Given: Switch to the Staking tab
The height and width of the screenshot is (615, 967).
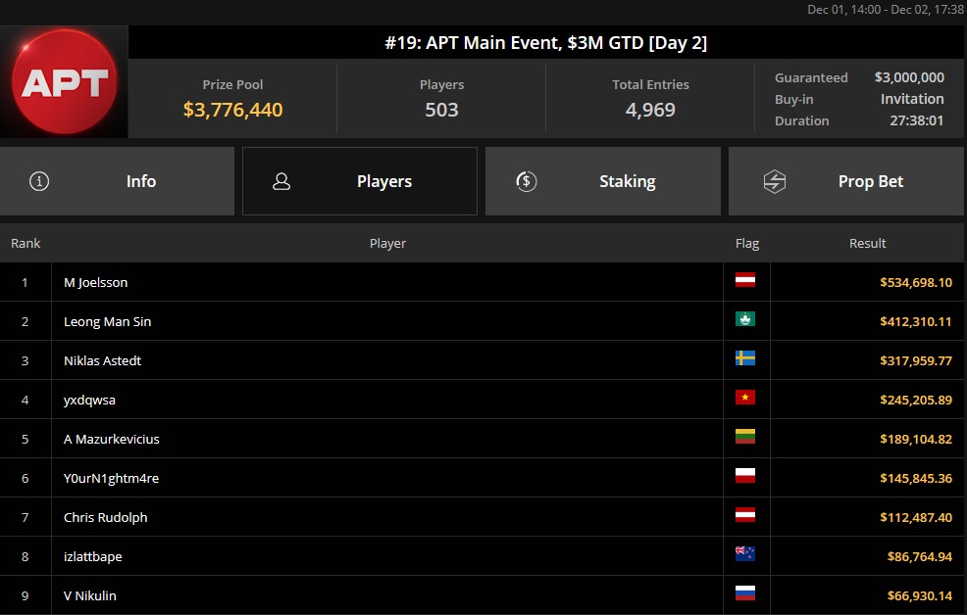Looking at the screenshot, I should (x=602, y=181).
